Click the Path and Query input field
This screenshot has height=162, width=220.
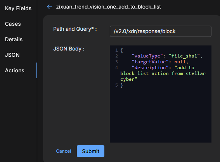[161, 31]
